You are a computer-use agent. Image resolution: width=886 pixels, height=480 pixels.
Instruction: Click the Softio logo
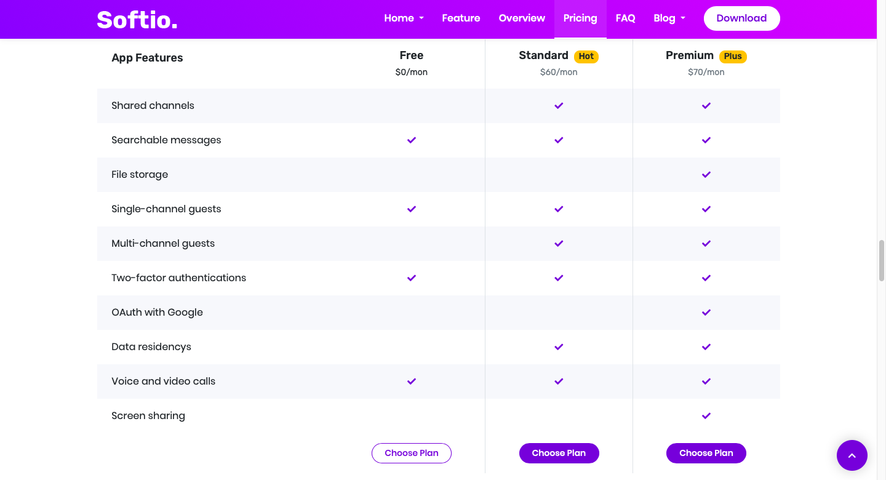point(137,20)
